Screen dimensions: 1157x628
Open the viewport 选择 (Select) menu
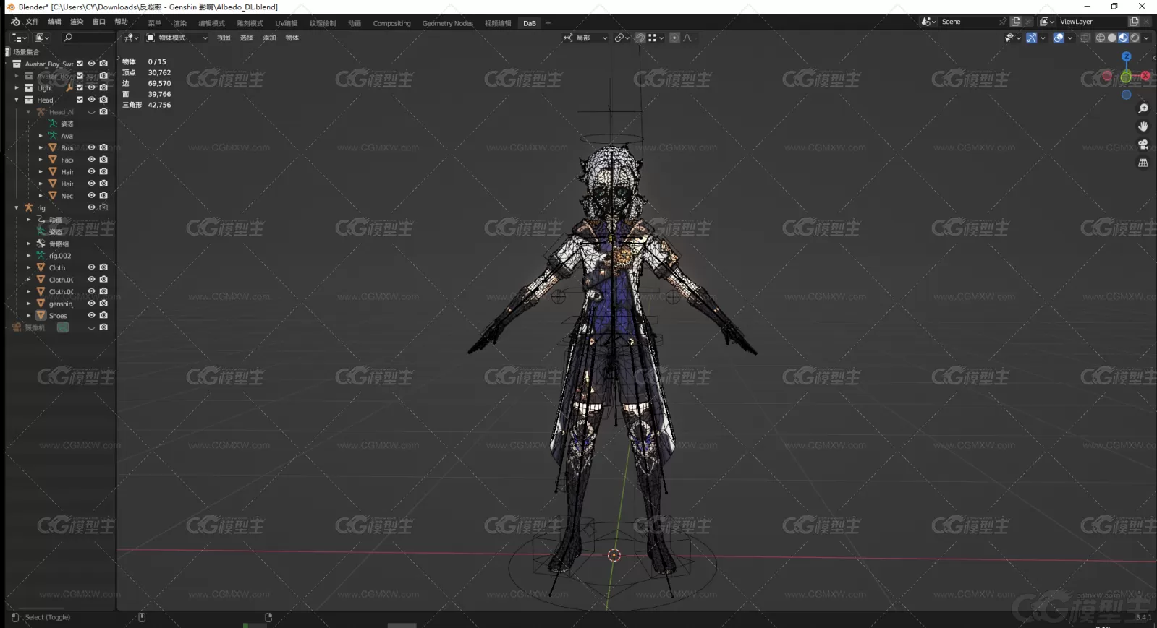point(247,38)
